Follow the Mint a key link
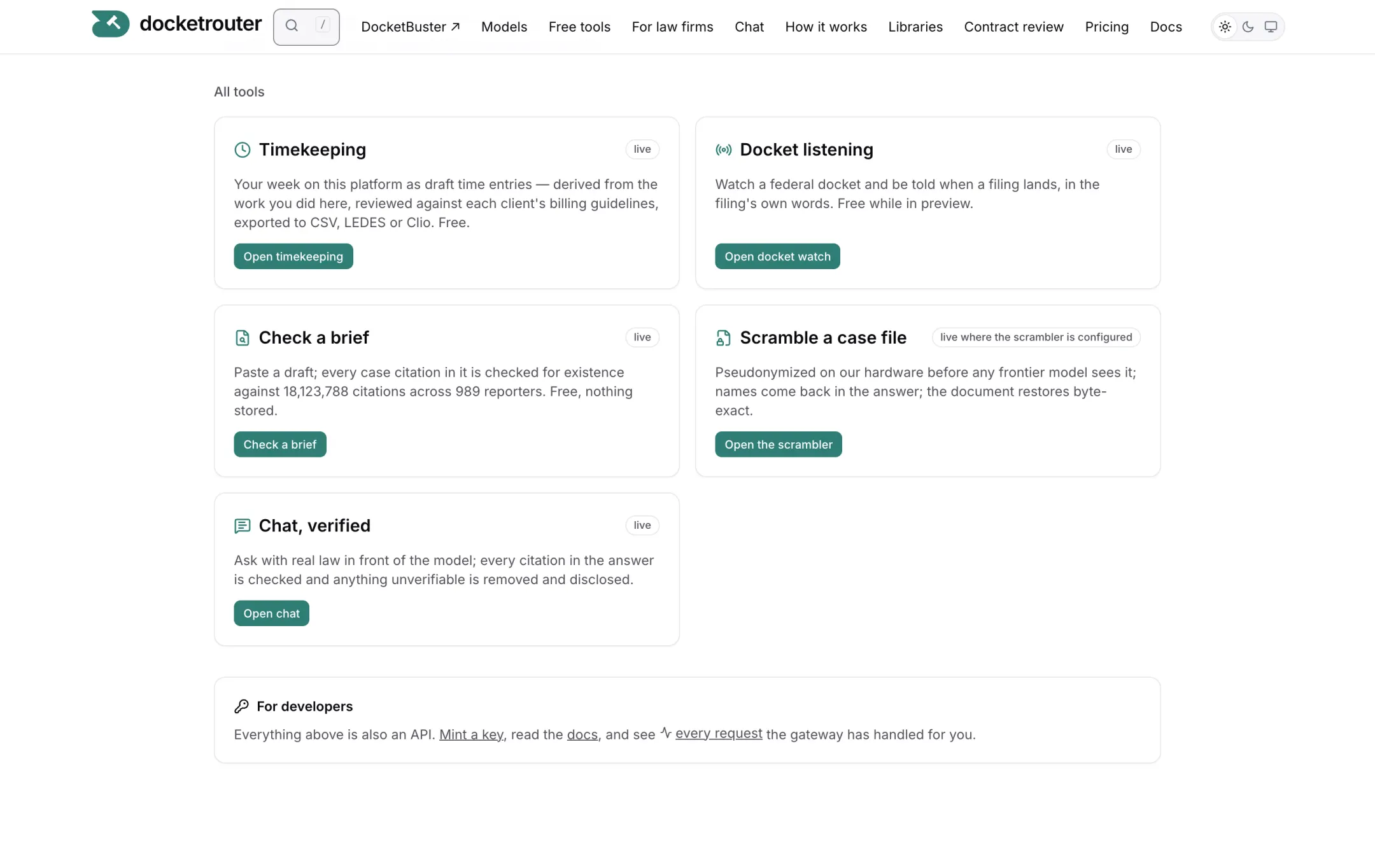The height and width of the screenshot is (859, 1375). pyautogui.click(x=471, y=734)
